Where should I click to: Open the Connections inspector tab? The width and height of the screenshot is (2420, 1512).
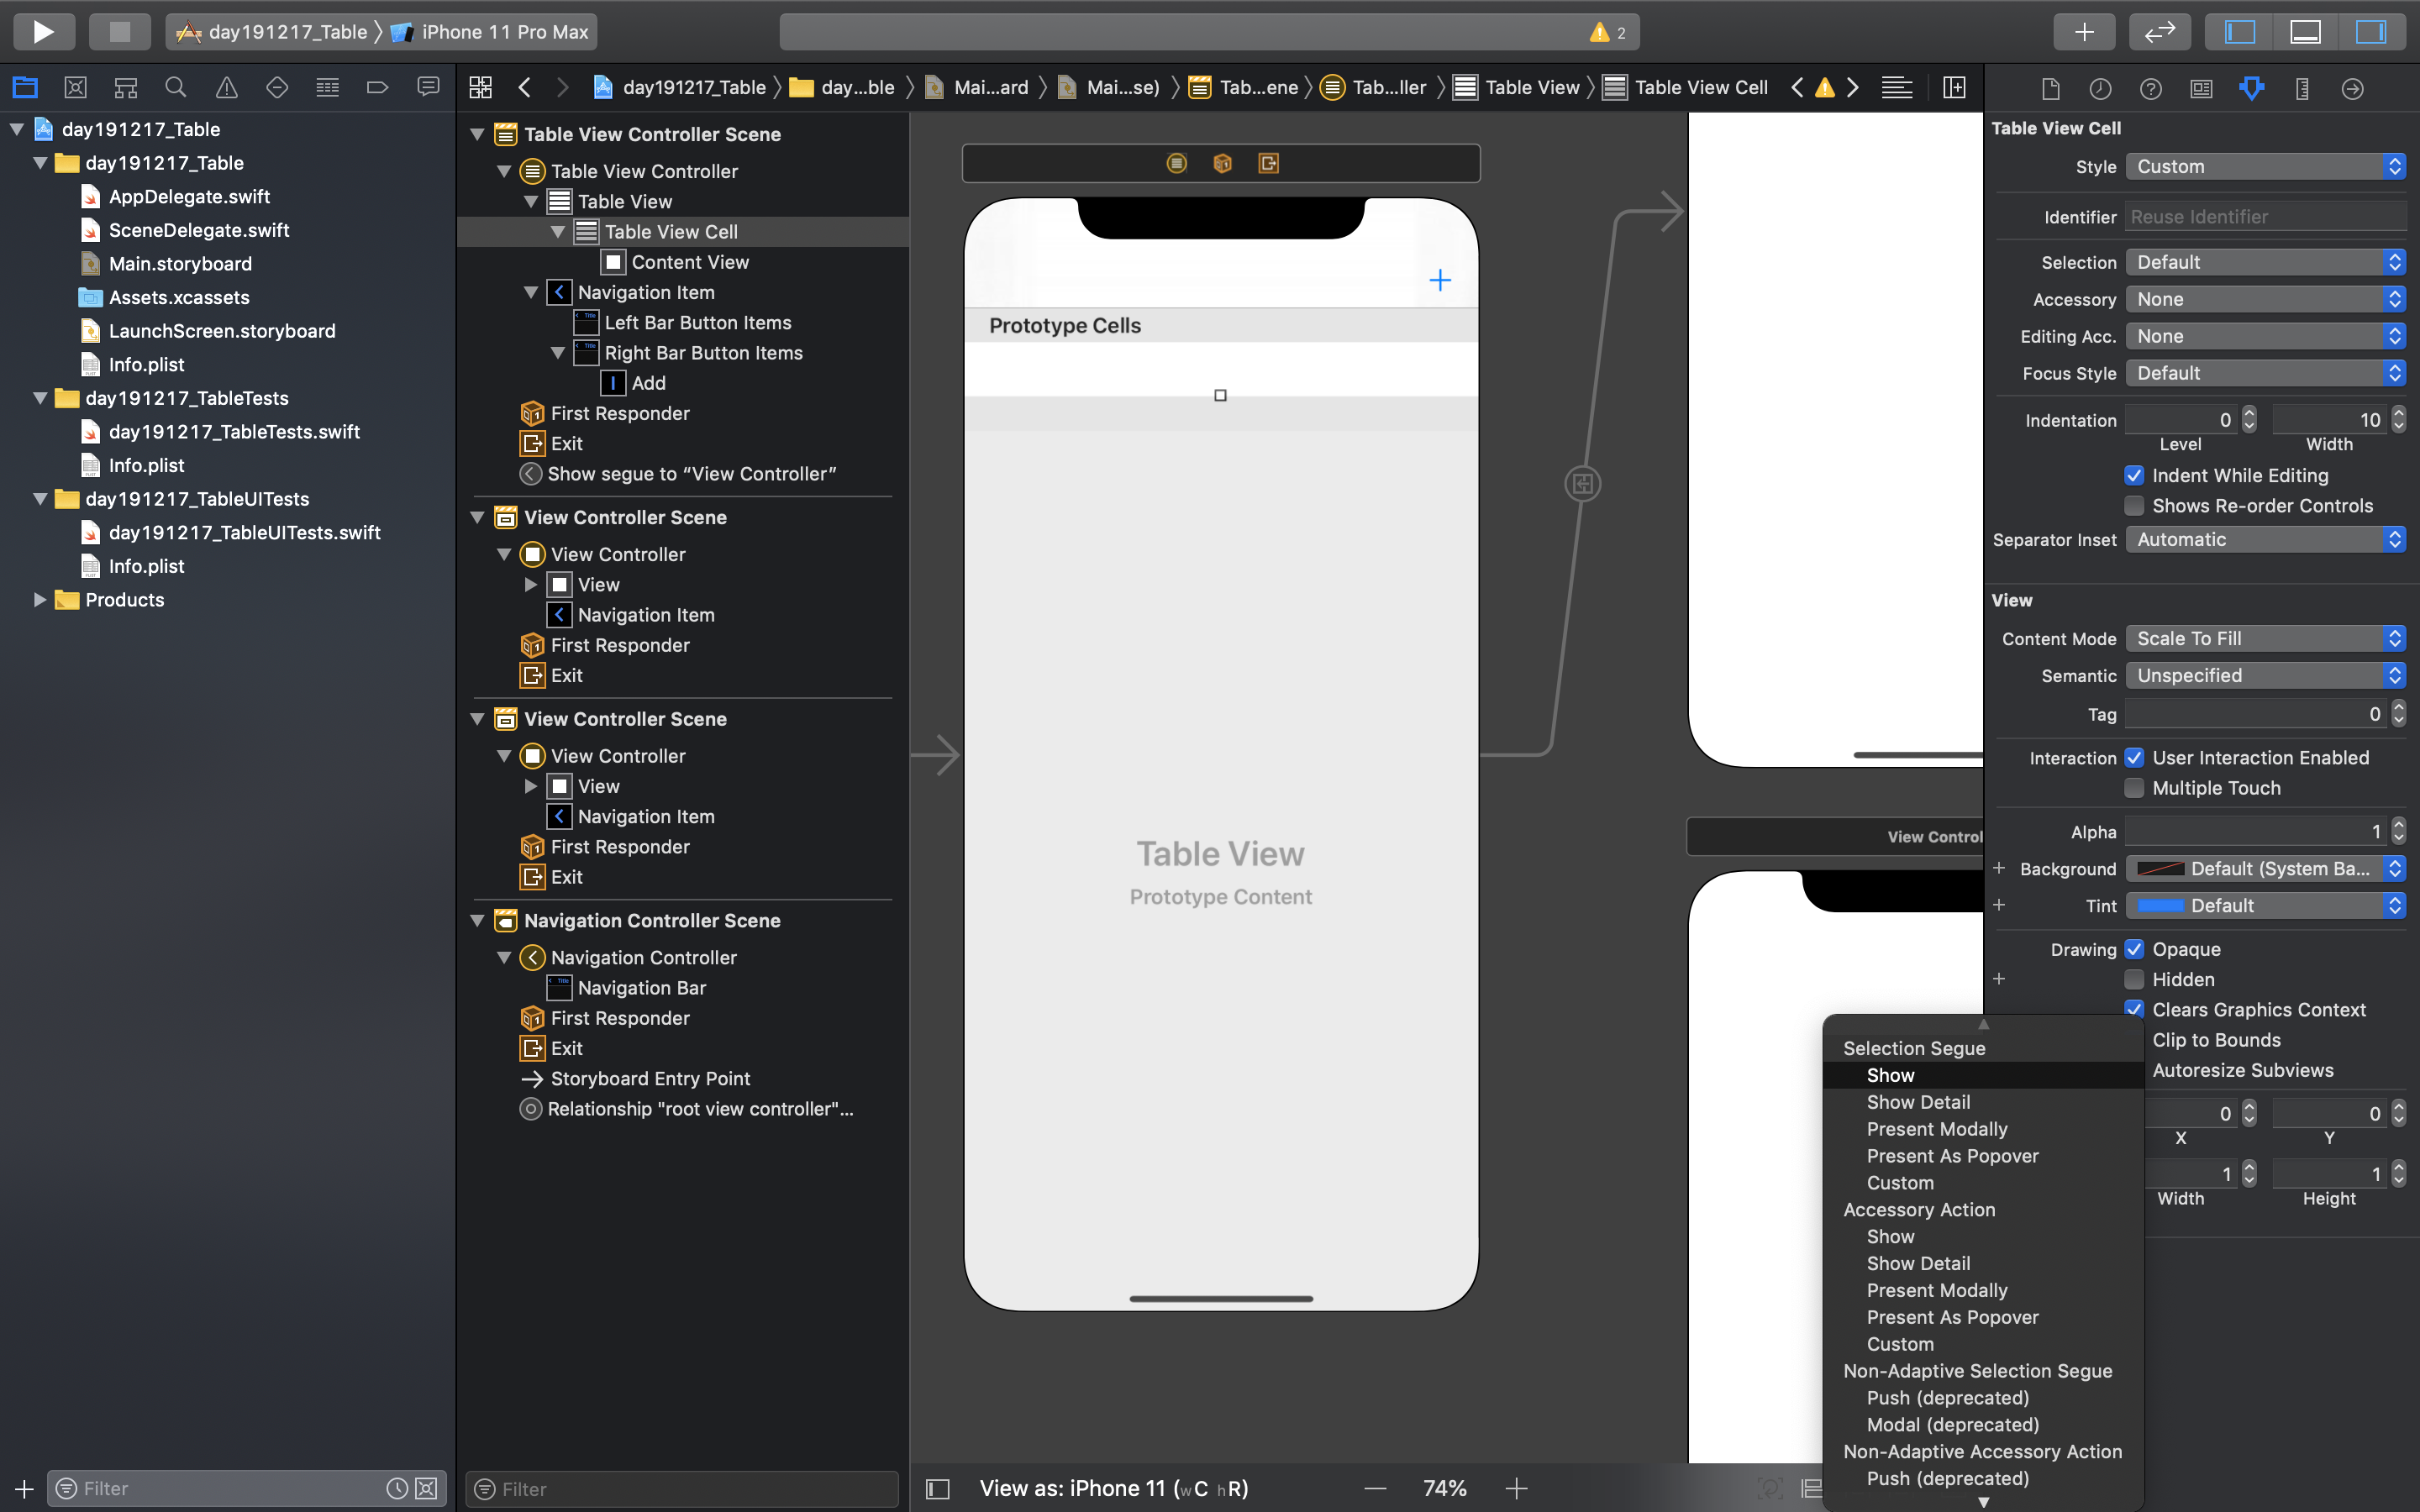tap(2352, 88)
